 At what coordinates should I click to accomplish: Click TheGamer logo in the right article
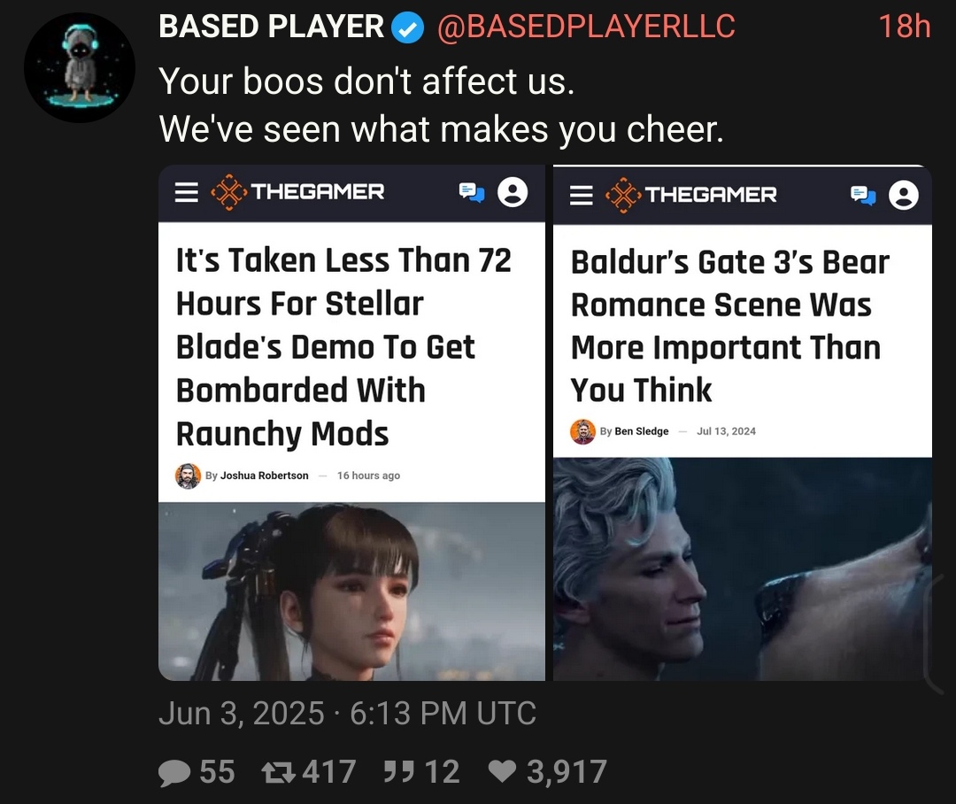690,195
